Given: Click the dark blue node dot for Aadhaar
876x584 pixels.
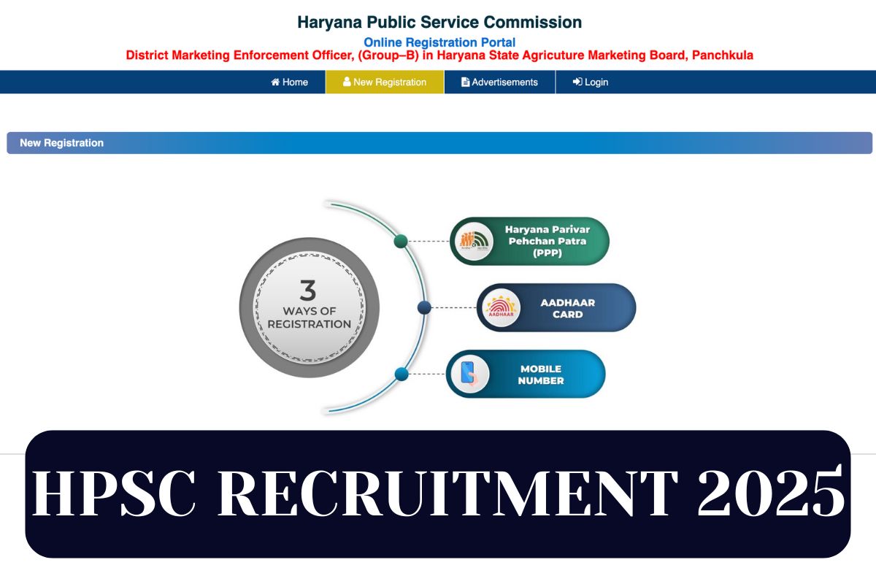Looking at the screenshot, I should click(x=424, y=308).
